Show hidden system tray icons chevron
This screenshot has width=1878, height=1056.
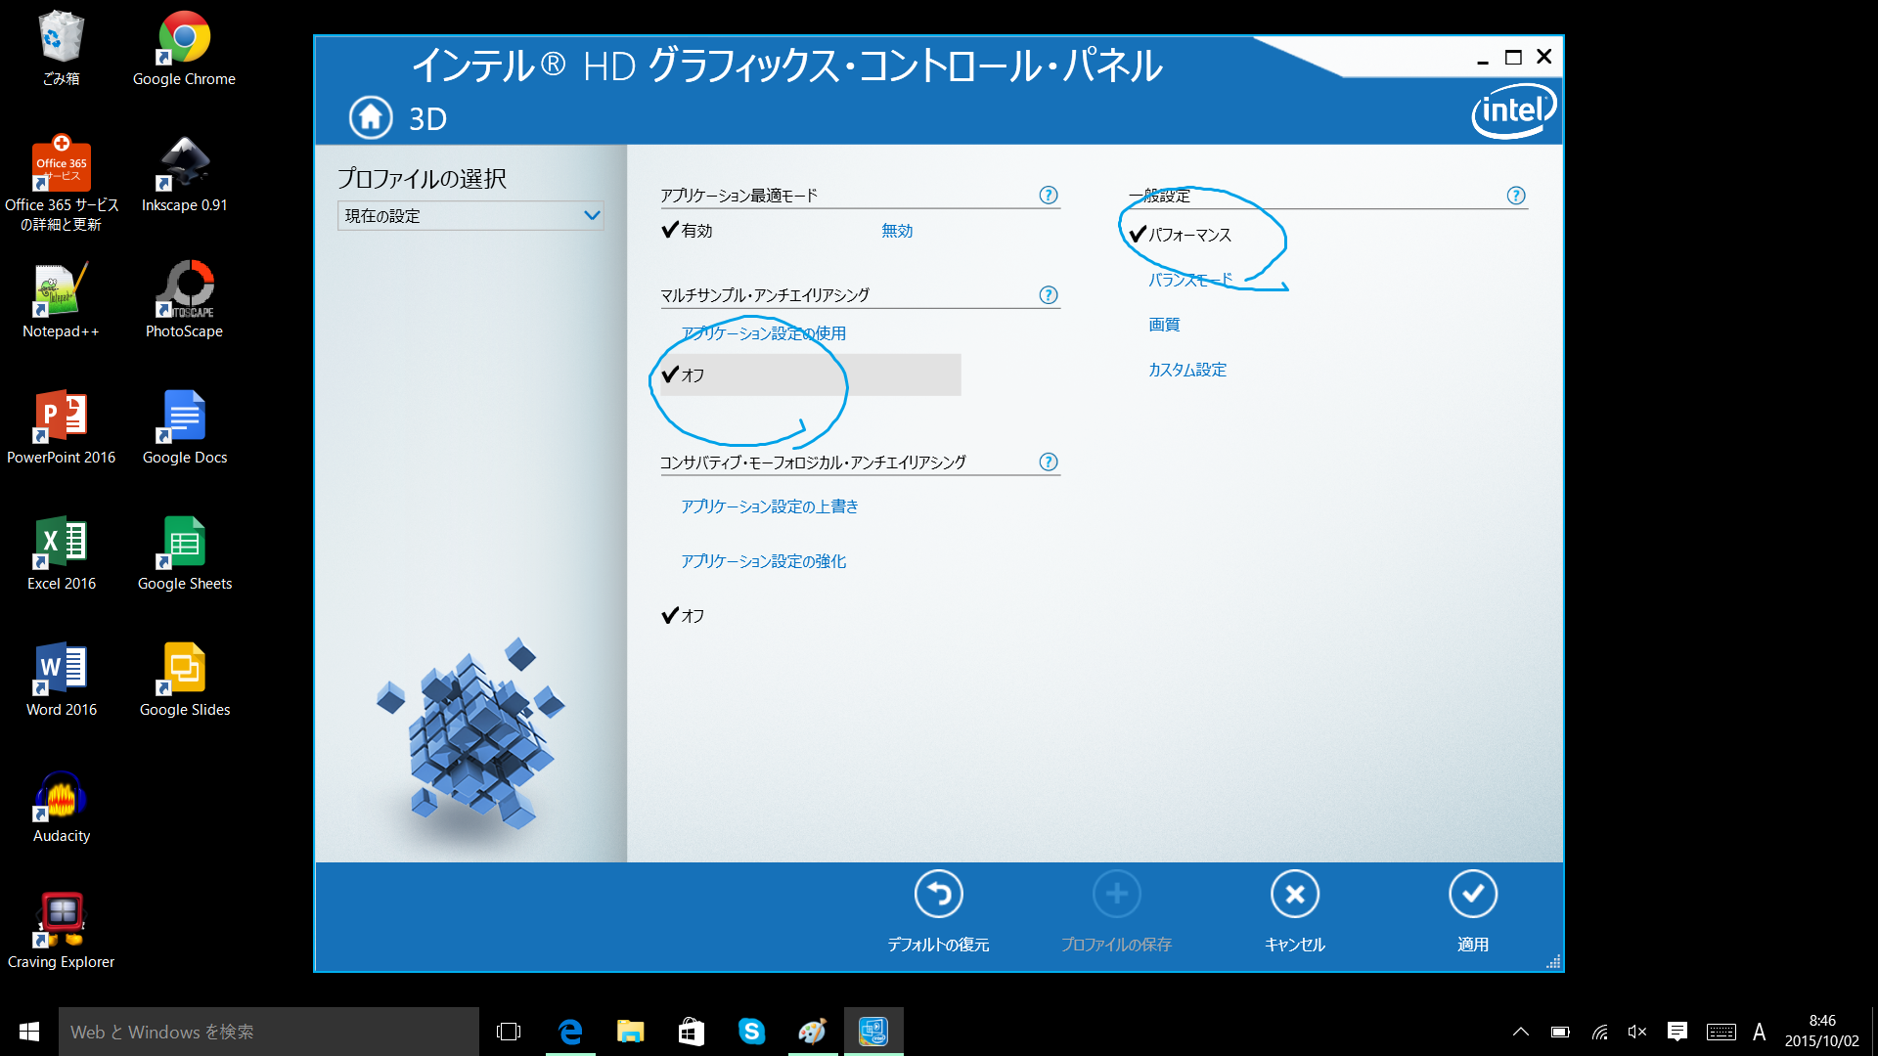pyautogui.click(x=1520, y=1032)
